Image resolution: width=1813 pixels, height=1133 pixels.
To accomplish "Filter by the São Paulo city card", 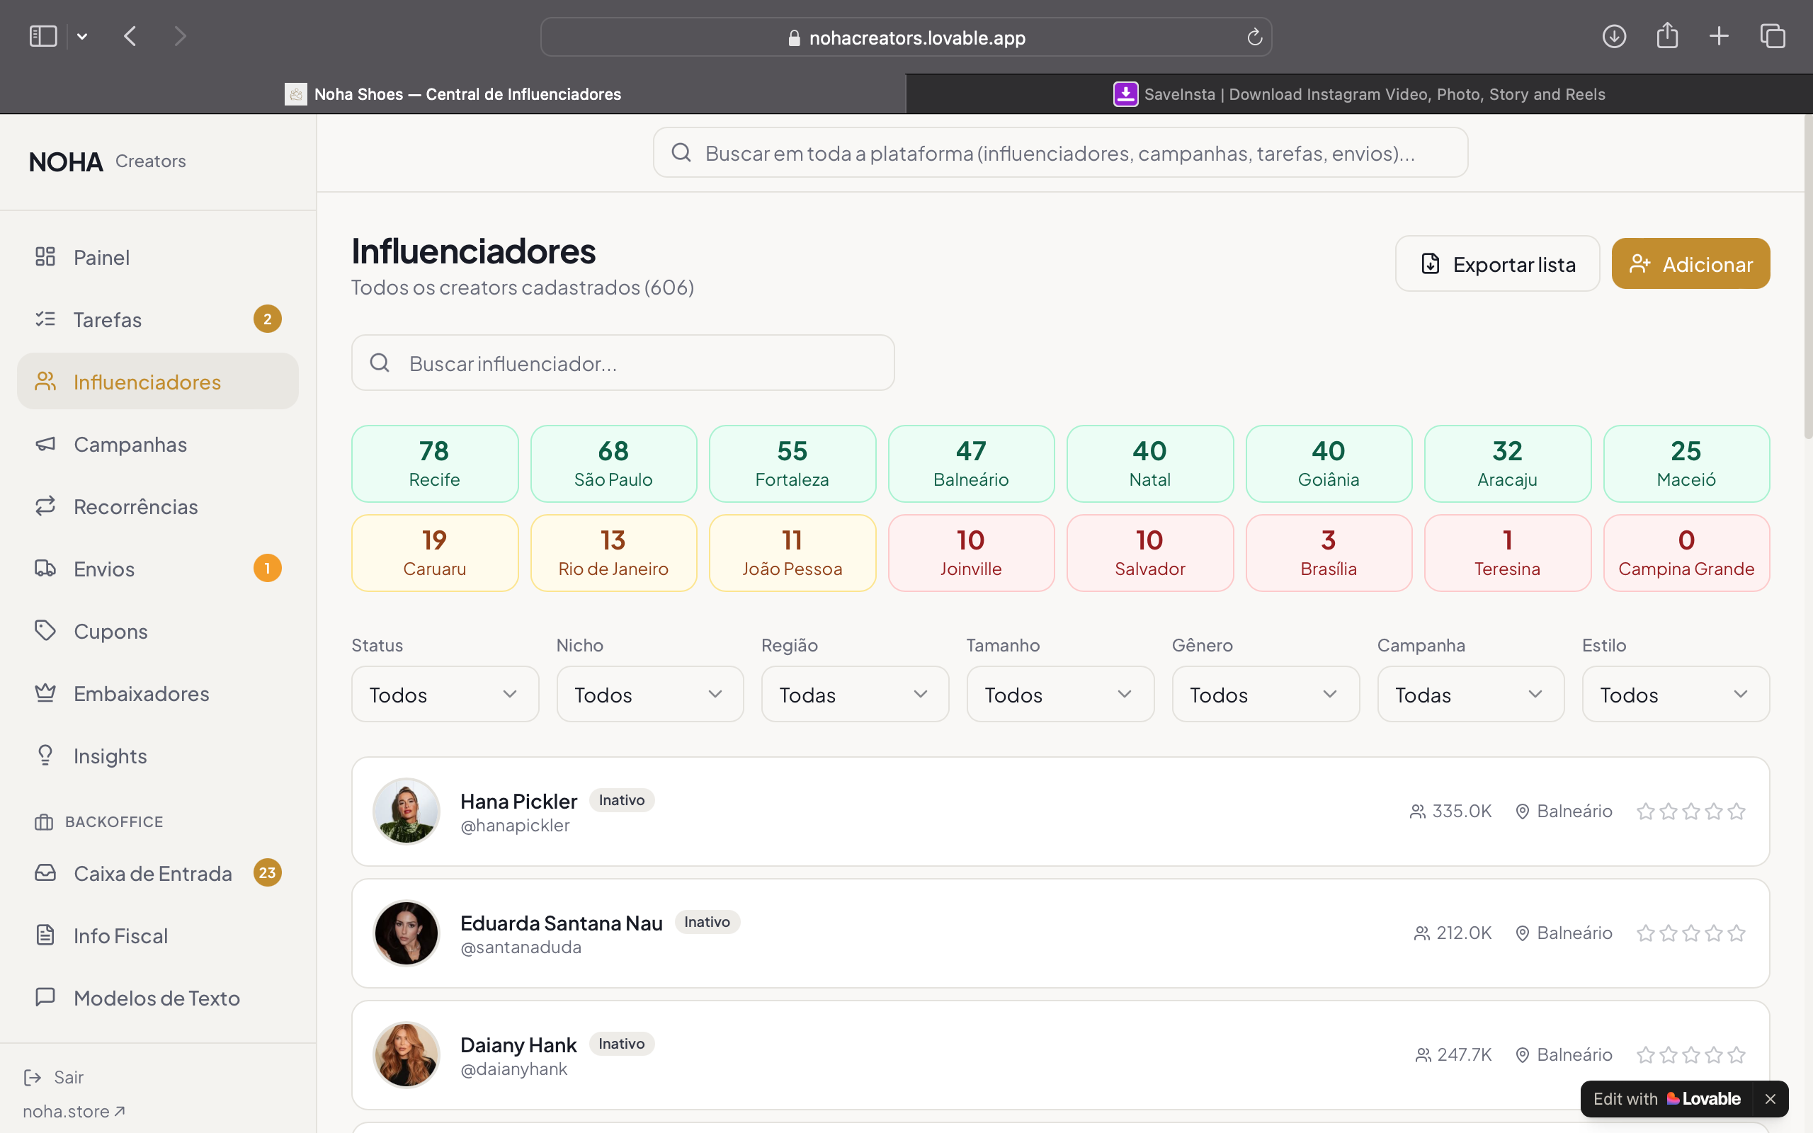I will point(613,464).
